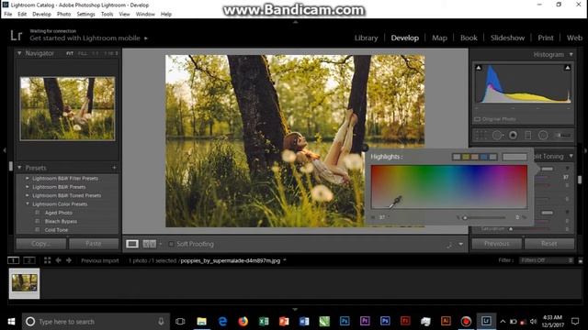Collapse the Presets panel
The height and width of the screenshot is (330, 588).
[x=19, y=168]
